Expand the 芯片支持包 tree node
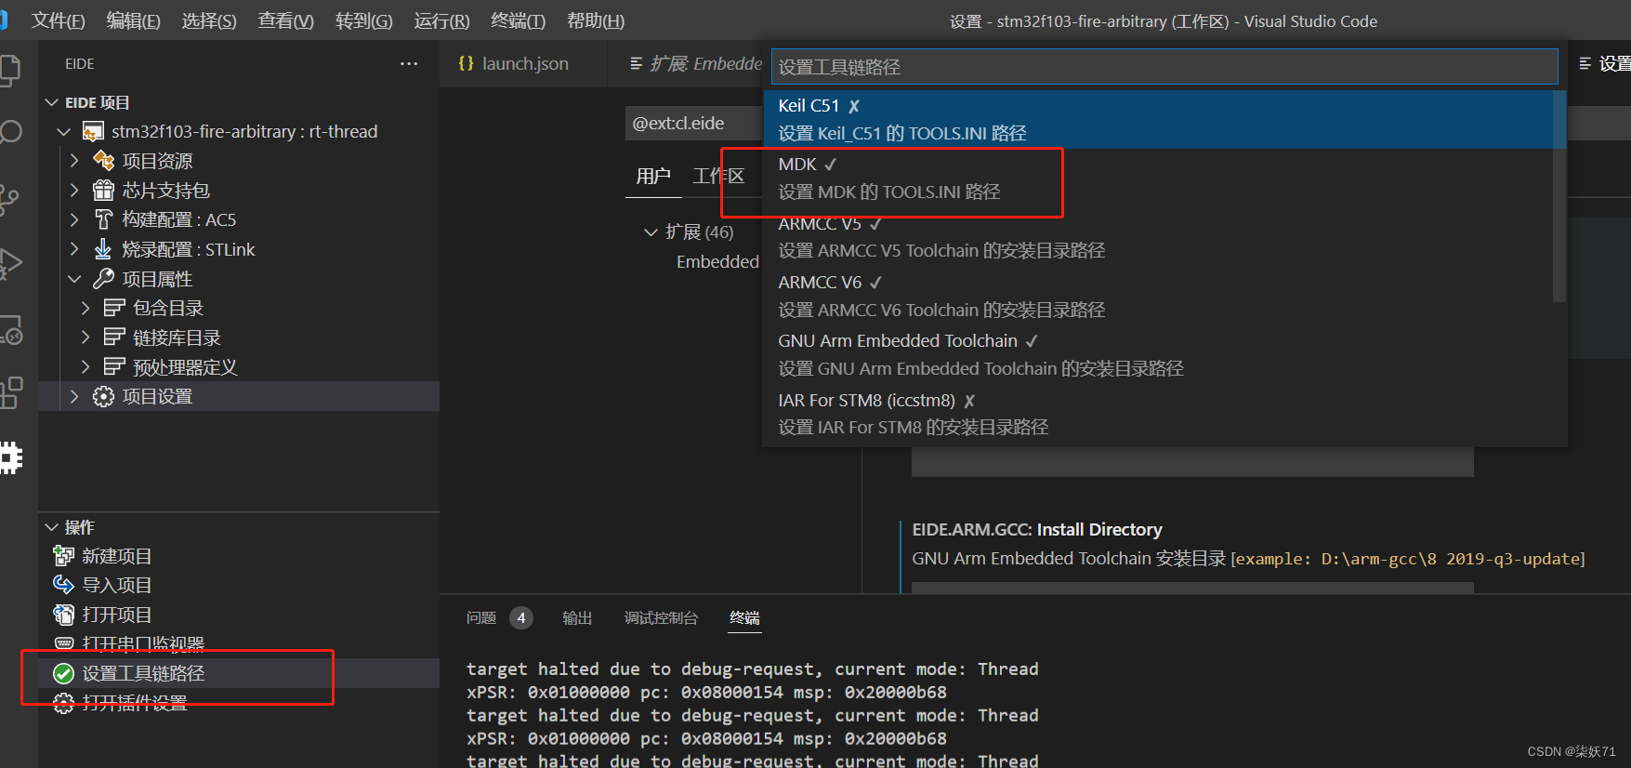The width and height of the screenshot is (1631, 768). (74, 191)
